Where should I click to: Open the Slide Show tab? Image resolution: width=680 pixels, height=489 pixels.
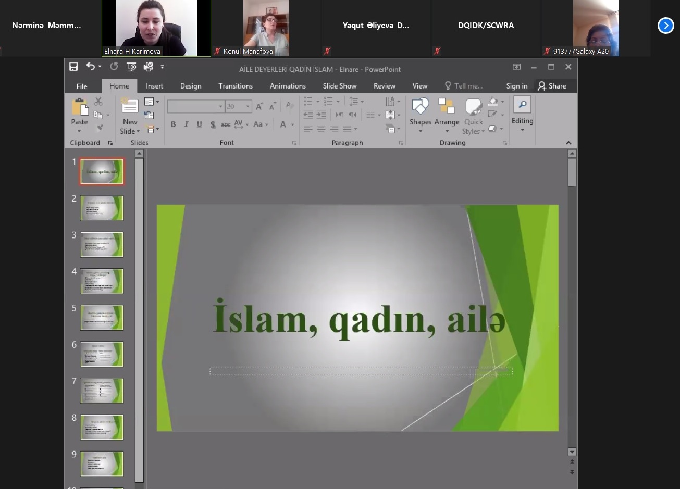pos(339,86)
